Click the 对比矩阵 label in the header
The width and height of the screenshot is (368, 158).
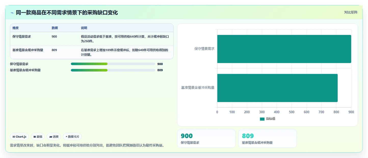(351, 12)
